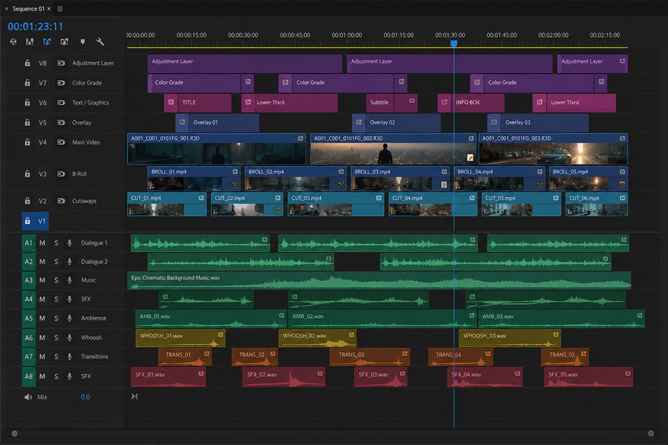Solo the A3 Music track
Image resolution: width=668 pixels, height=445 pixels.
pyautogui.click(x=56, y=280)
